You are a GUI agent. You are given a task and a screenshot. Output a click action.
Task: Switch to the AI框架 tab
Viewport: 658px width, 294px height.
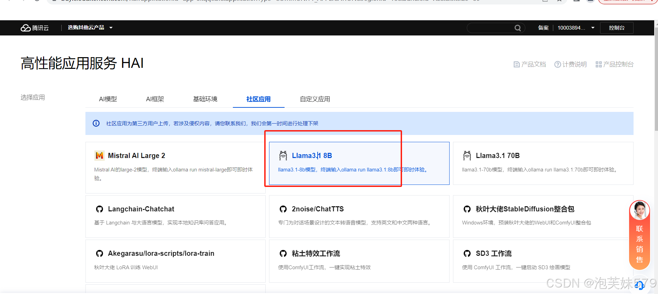[x=155, y=99]
